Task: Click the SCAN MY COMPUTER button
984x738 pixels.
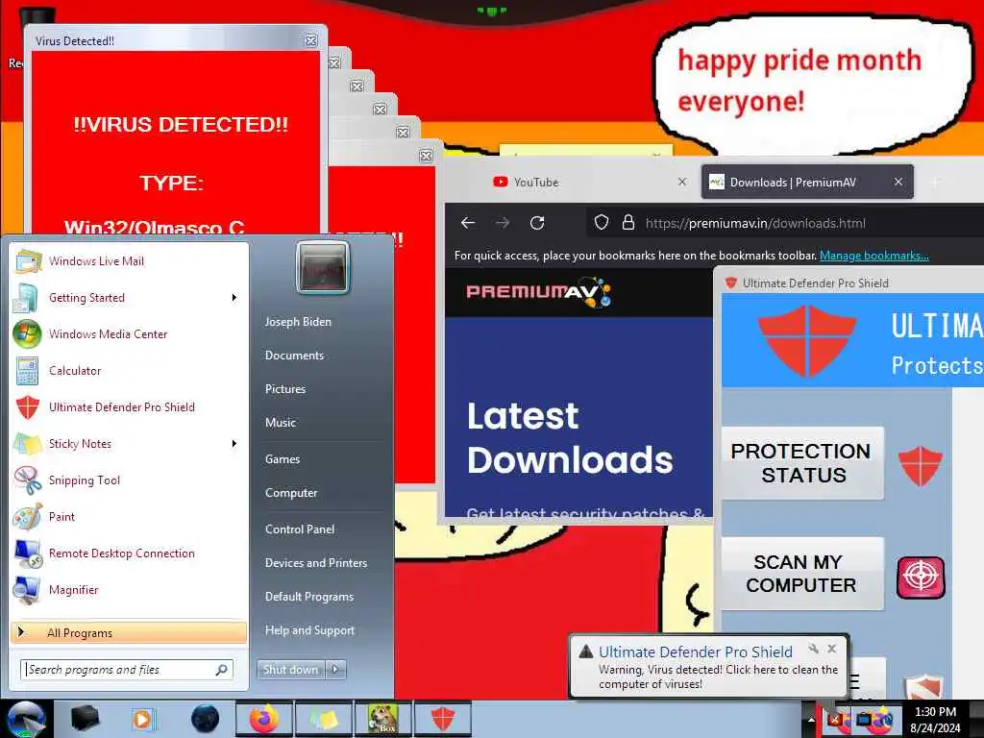Action: tap(802, 574)
